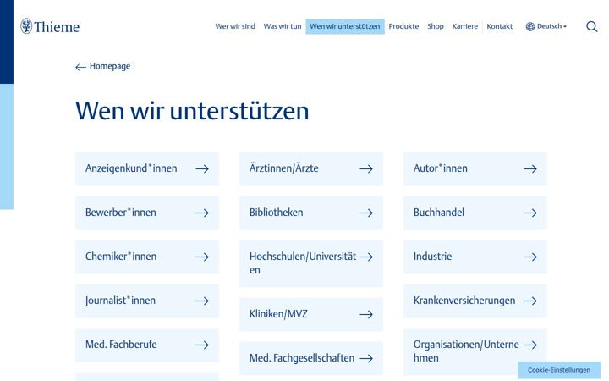Open the Hochschulen/Universitäten link
Viewport: 609px width, 381px height.
pos(311,263)
